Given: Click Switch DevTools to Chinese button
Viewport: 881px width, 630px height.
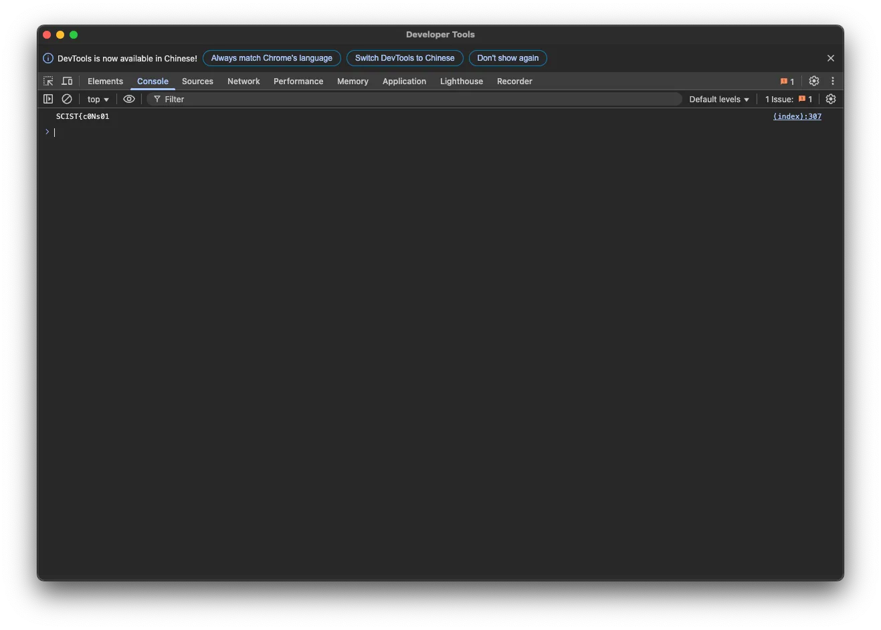Looking at the screenshot, I should point(405,58).
